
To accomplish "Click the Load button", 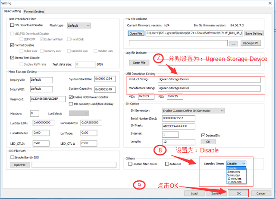I will (194, 193).
